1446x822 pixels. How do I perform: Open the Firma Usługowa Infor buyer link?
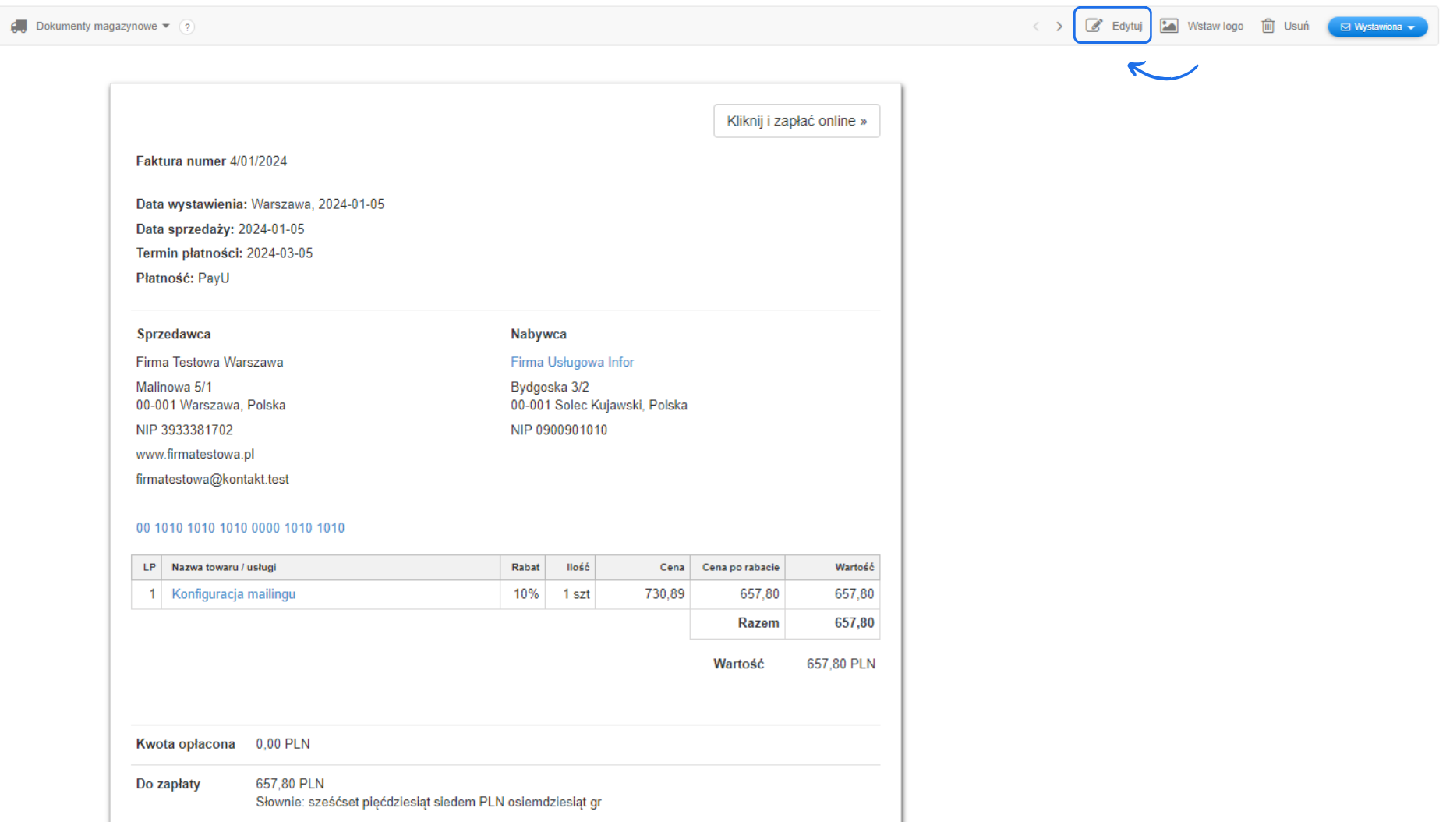coord(572,362)
